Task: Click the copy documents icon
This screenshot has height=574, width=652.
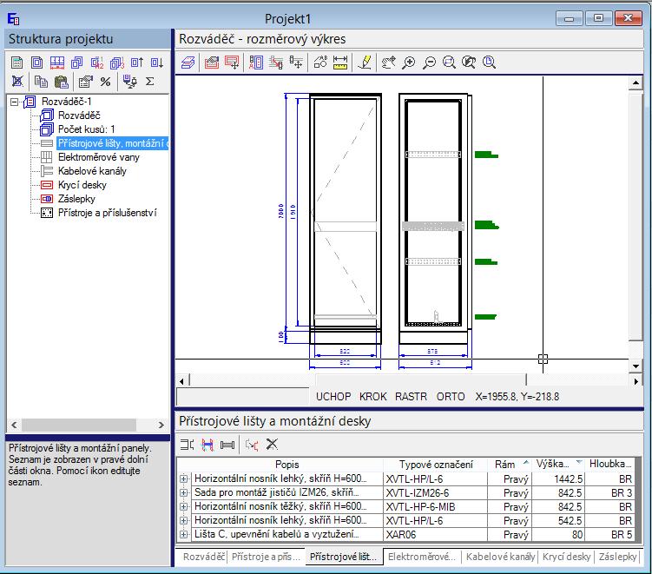Action: (x=41, y=81)
